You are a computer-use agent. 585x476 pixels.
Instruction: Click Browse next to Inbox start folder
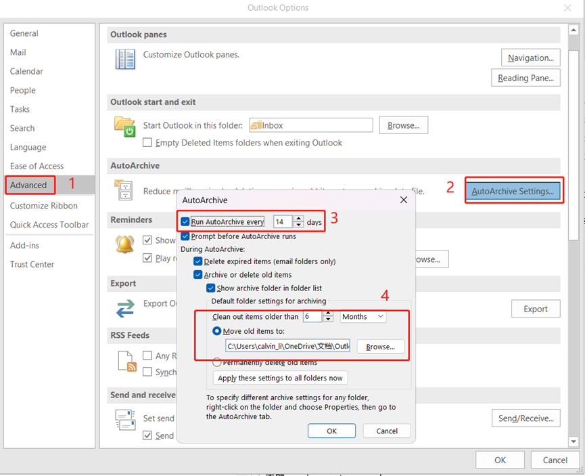pyautogui.click(x=403, y=125)
